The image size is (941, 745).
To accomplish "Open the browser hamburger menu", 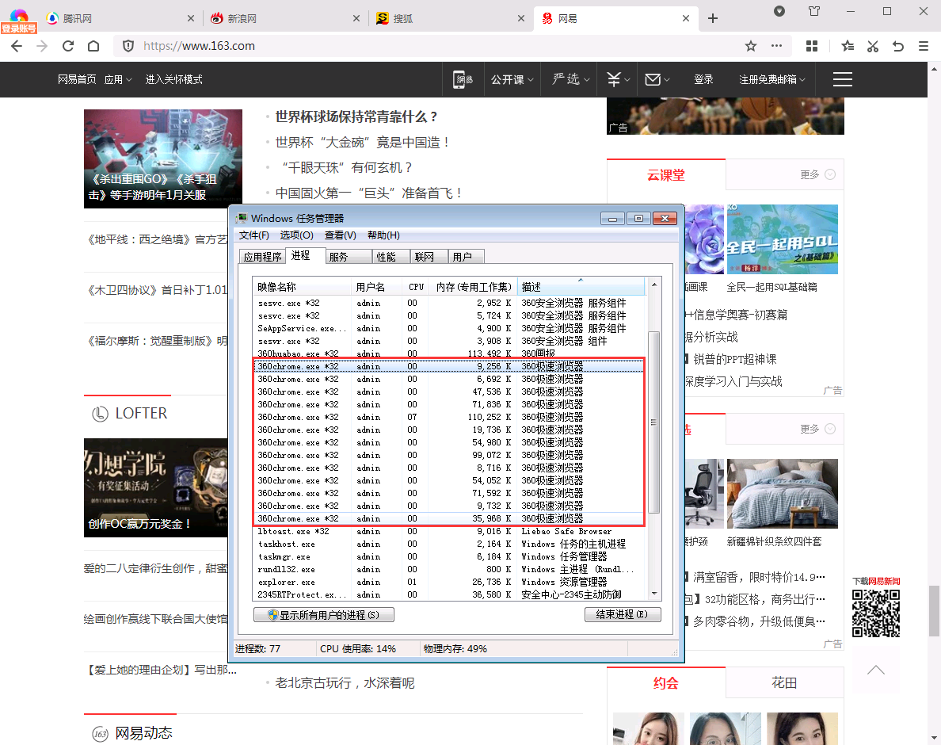I will click(x=924, y=46).
